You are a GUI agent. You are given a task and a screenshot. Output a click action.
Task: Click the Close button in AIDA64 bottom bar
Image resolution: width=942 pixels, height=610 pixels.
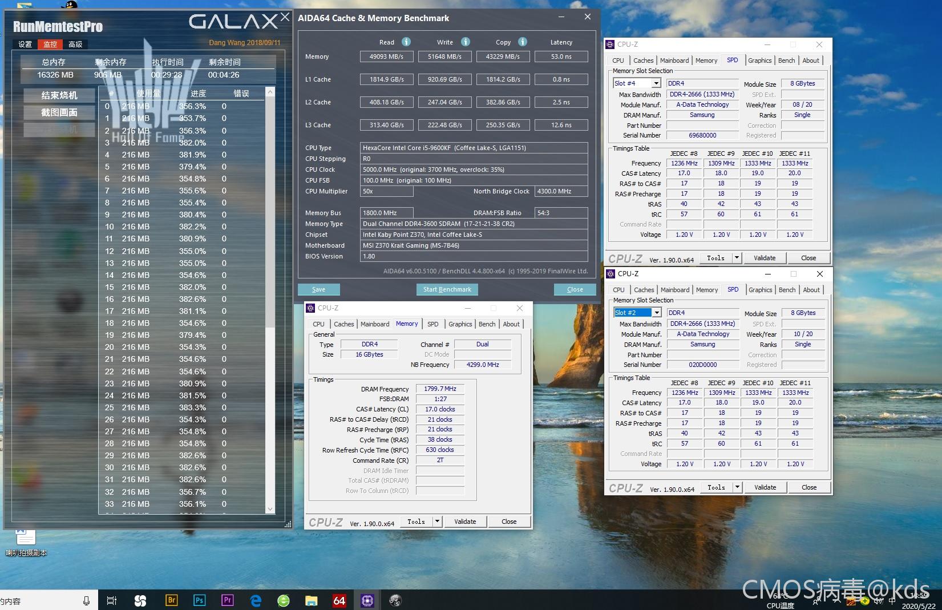coord(575,289)
